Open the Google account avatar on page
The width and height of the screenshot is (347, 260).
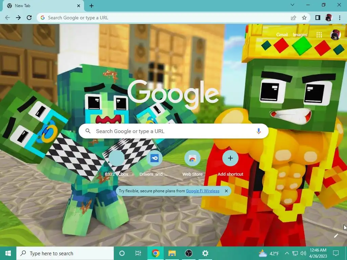335,35
